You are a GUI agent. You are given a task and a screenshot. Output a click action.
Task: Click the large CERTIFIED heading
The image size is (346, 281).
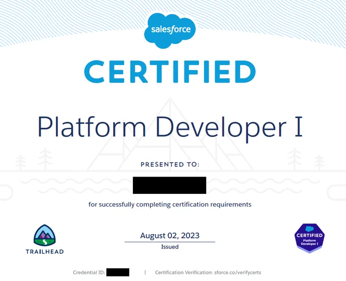170,71
